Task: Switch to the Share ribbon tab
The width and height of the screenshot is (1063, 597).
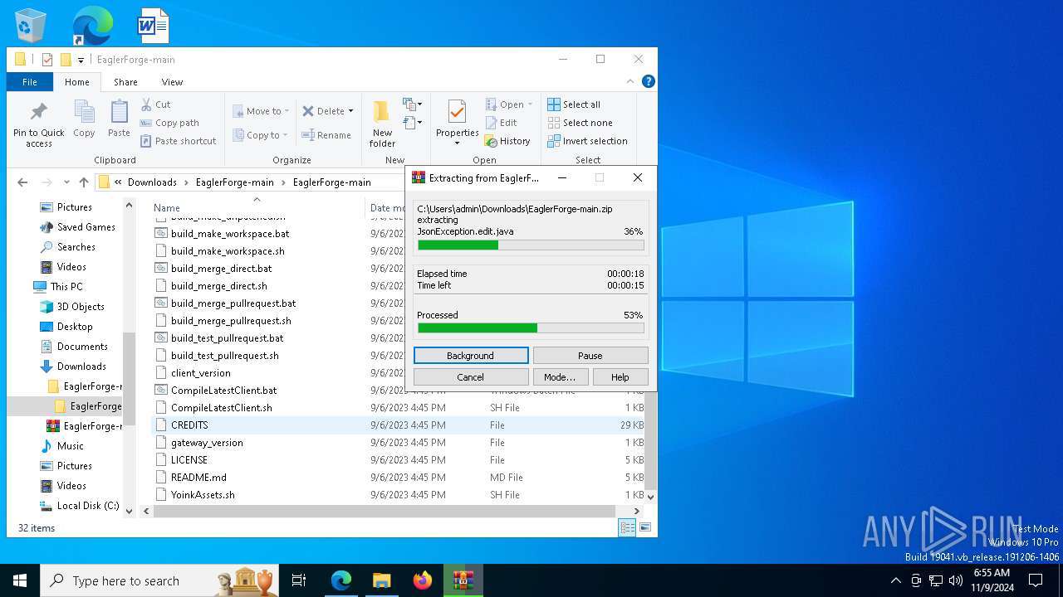Action: click(x=125, y=82)
